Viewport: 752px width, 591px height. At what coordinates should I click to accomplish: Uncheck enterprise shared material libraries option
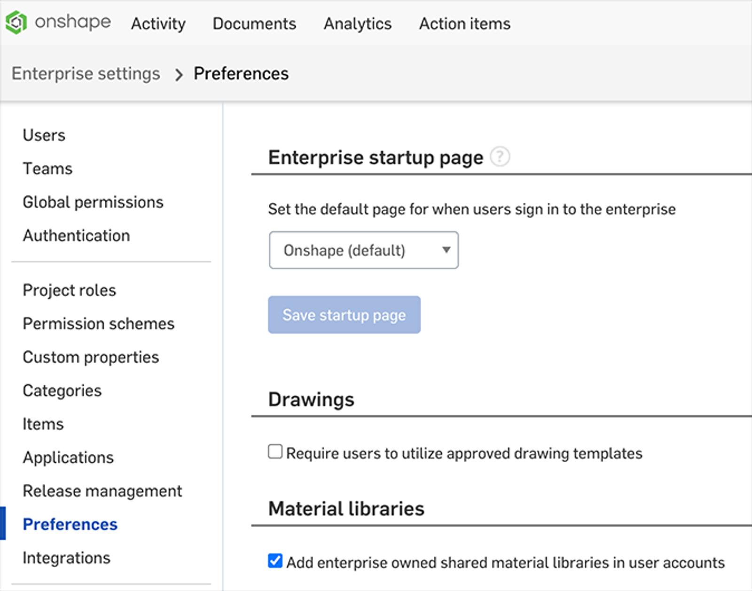(x=275, y=561)
